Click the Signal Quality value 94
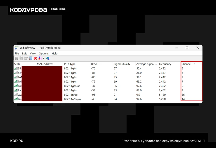216x148 pixels. [x=115, y=99]
